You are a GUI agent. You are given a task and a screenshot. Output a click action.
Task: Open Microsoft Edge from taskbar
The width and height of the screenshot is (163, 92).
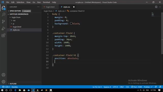15,90
